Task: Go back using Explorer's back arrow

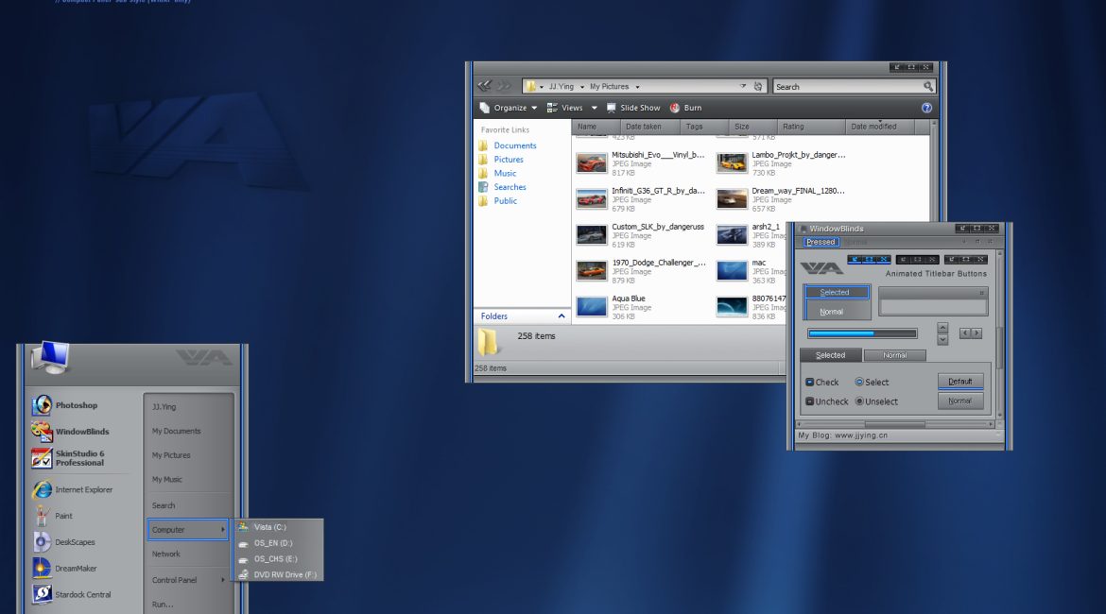Action: (485, 86)
